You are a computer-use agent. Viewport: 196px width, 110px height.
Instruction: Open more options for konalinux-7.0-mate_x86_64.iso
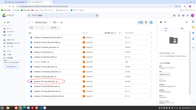(151, 82)
